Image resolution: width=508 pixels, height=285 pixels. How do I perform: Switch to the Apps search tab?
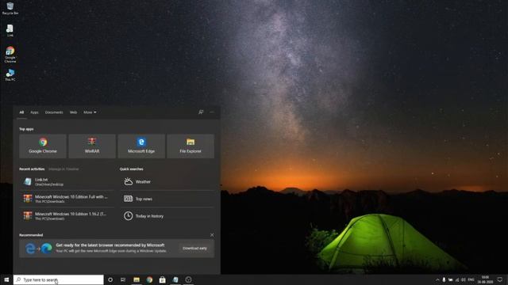(34, 112)
